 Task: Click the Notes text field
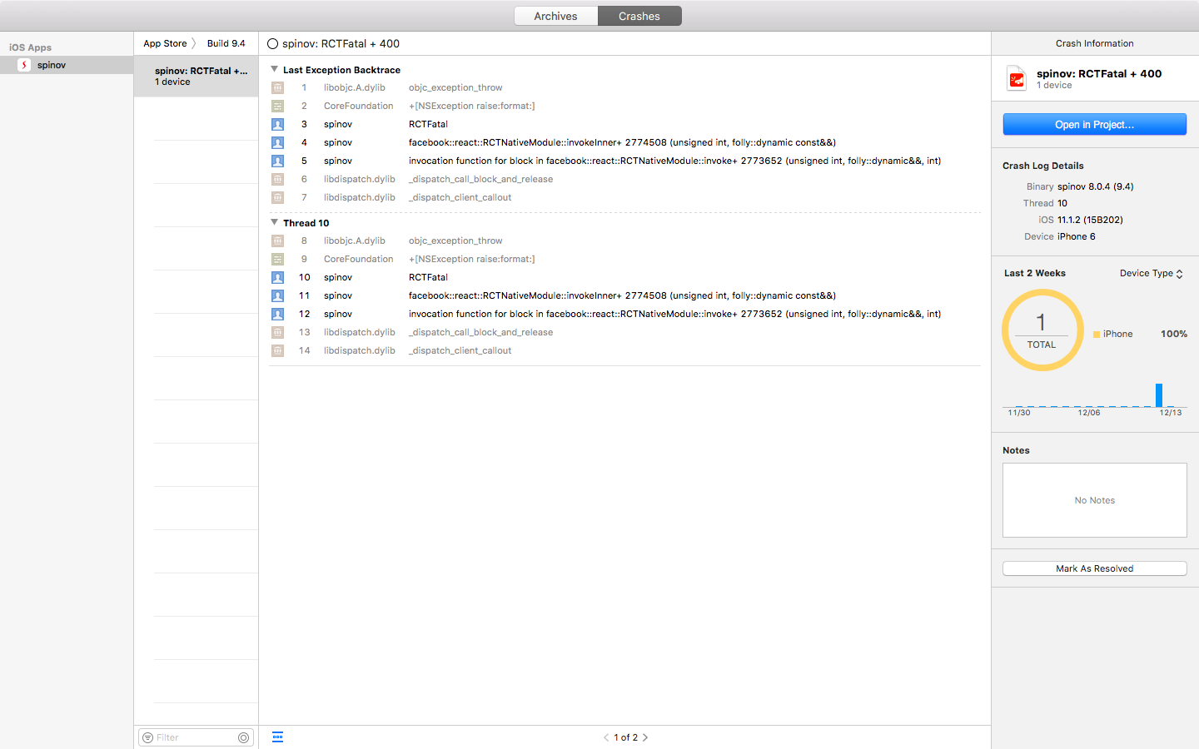click(1094, 500)
